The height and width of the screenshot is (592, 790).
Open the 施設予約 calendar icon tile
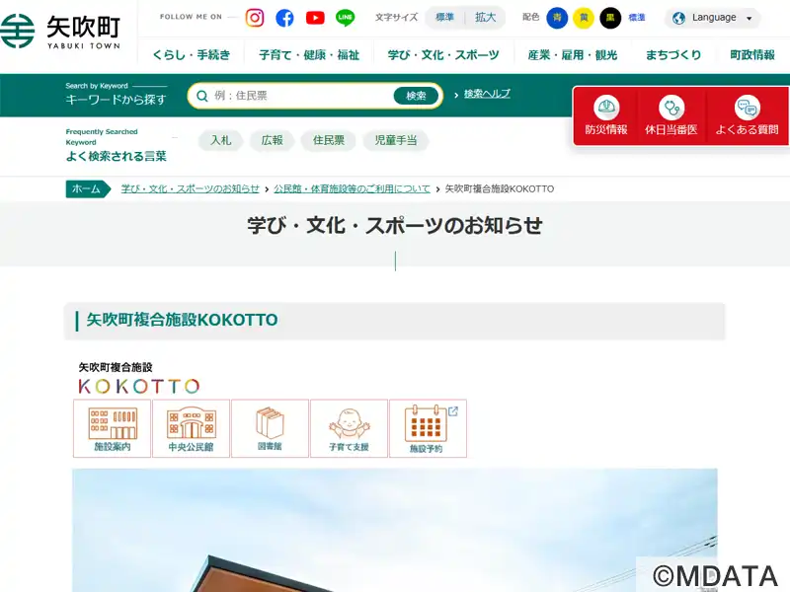tap(429, 428)
